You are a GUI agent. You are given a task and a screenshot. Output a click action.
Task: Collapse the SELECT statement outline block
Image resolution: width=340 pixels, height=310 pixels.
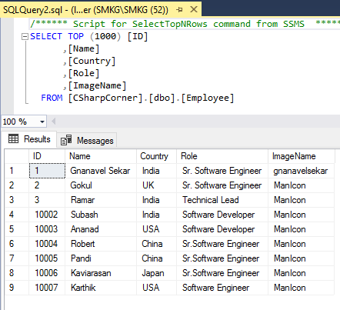pyautogui.click(x=25, y=37)
